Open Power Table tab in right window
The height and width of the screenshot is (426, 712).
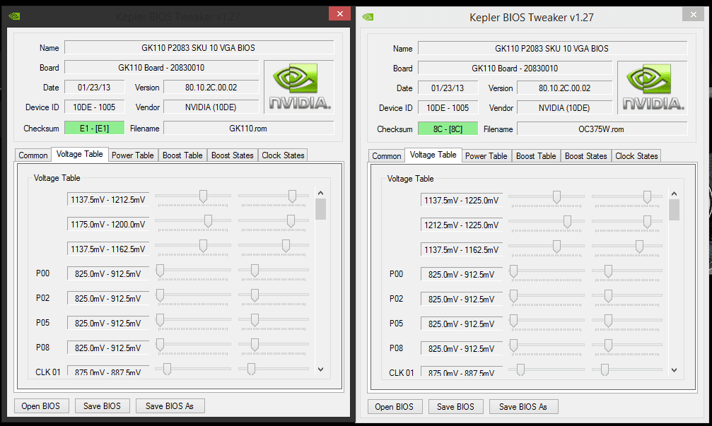point(486,156)
